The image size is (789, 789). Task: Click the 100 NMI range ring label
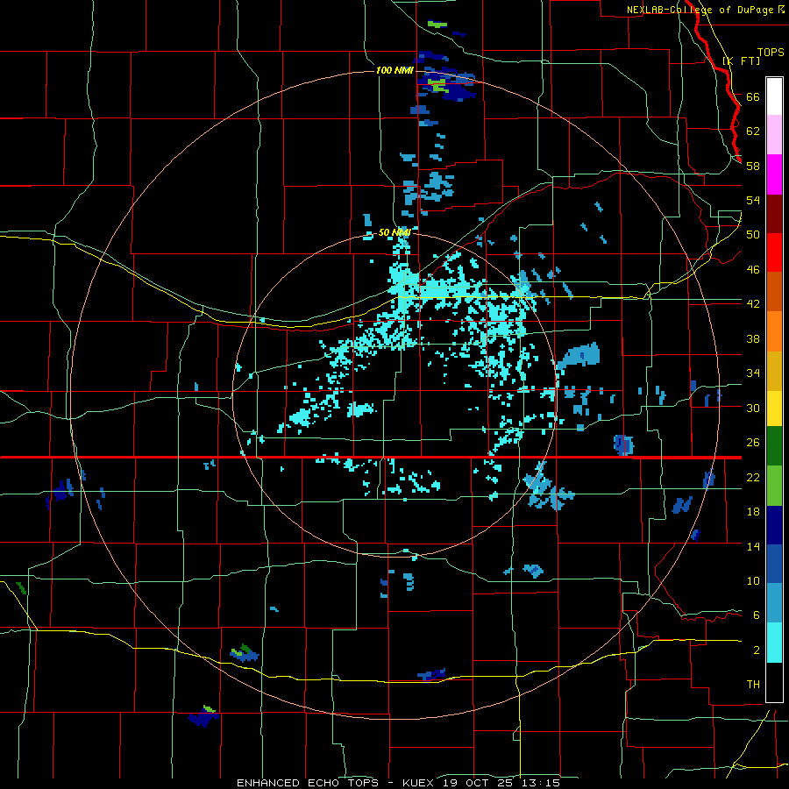(394, 70)
